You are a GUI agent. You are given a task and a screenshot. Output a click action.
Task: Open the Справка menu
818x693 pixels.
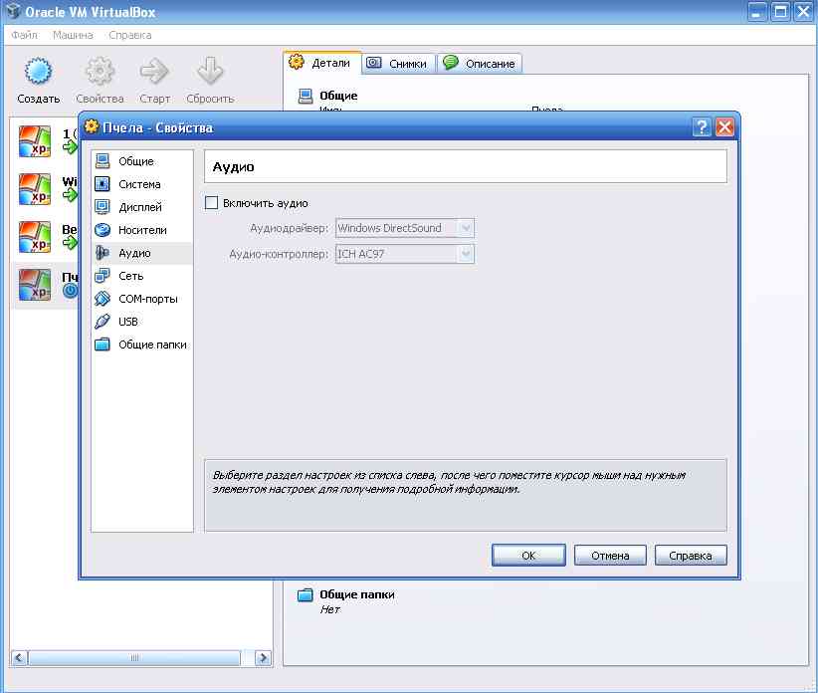tap(130, 35)
